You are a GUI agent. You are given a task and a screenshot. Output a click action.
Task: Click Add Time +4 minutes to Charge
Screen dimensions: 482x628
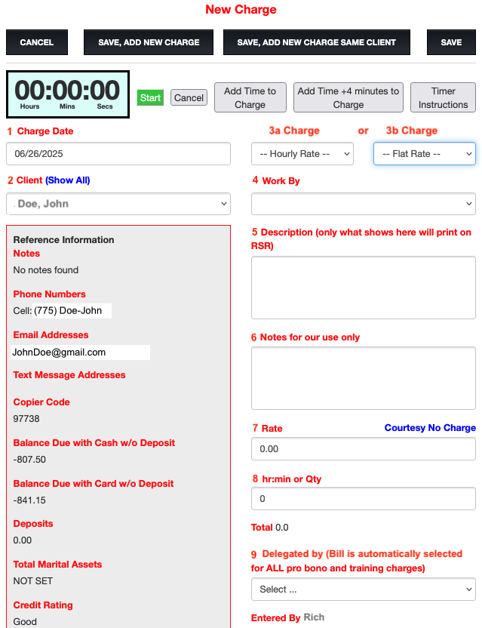coord(348,97)
